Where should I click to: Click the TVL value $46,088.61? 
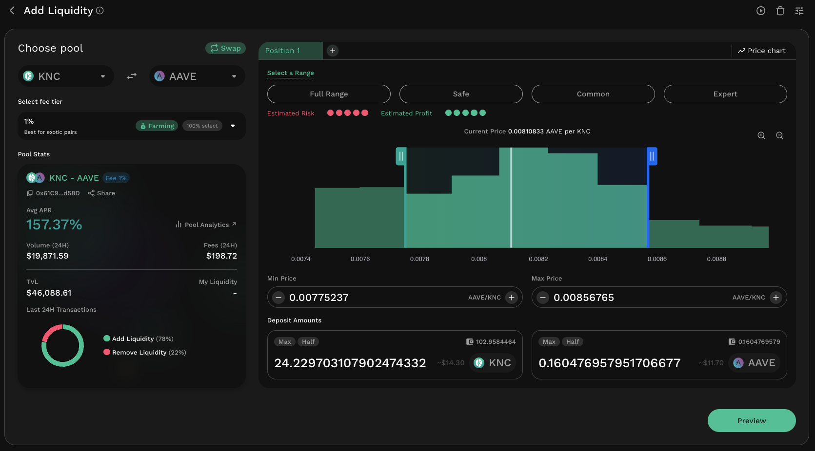pyautogui.click(x=49, y=293)
